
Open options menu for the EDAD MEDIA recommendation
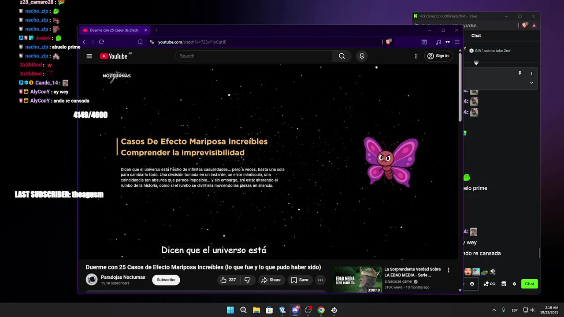pyautogui.click(x=449, y=270)
